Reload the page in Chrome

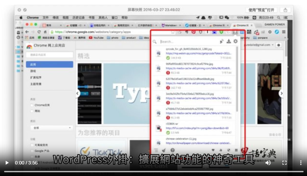[39, 32]
